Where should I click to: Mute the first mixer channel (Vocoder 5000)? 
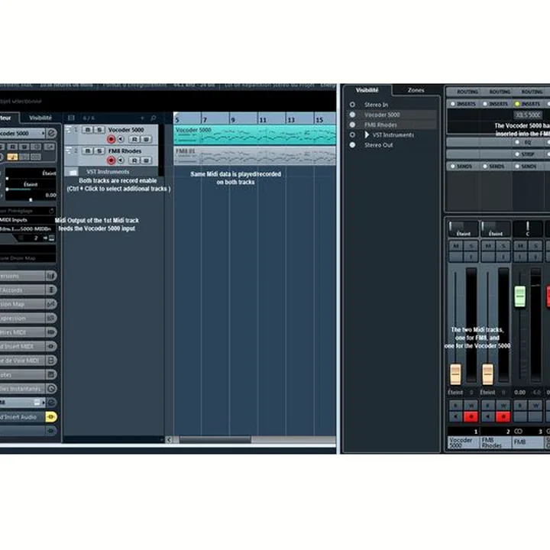pyautogui.click(x=455, y=246)
